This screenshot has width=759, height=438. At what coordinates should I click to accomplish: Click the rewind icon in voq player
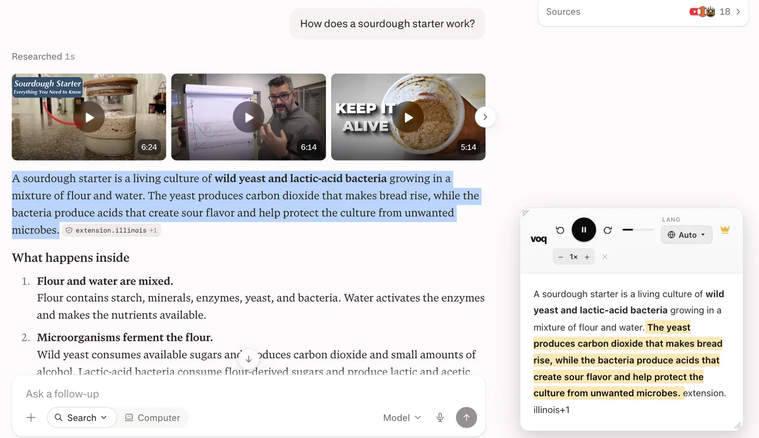click(560, 230)
